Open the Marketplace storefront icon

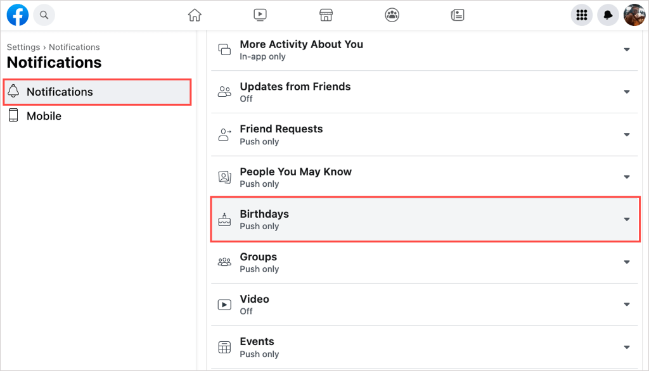[x=326, y=15]
